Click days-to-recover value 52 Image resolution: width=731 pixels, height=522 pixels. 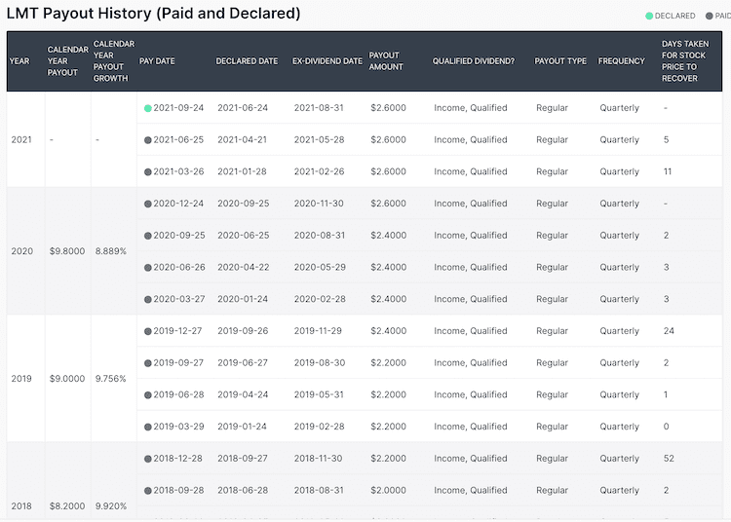click(669, 459)
